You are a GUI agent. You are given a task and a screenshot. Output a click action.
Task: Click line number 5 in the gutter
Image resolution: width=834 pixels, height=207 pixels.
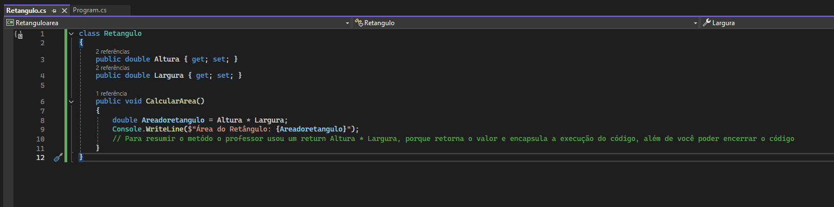[x=43, y=86]
